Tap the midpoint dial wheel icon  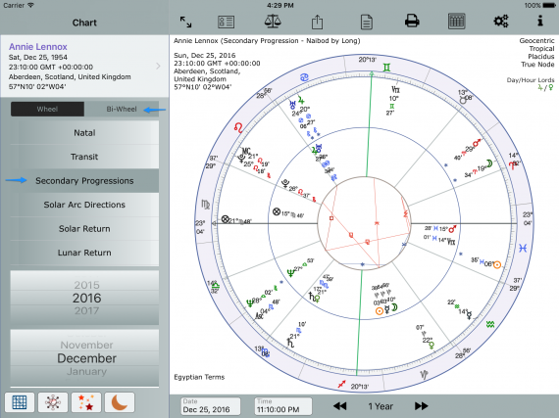pyautogui.click(x=53, y=402)
